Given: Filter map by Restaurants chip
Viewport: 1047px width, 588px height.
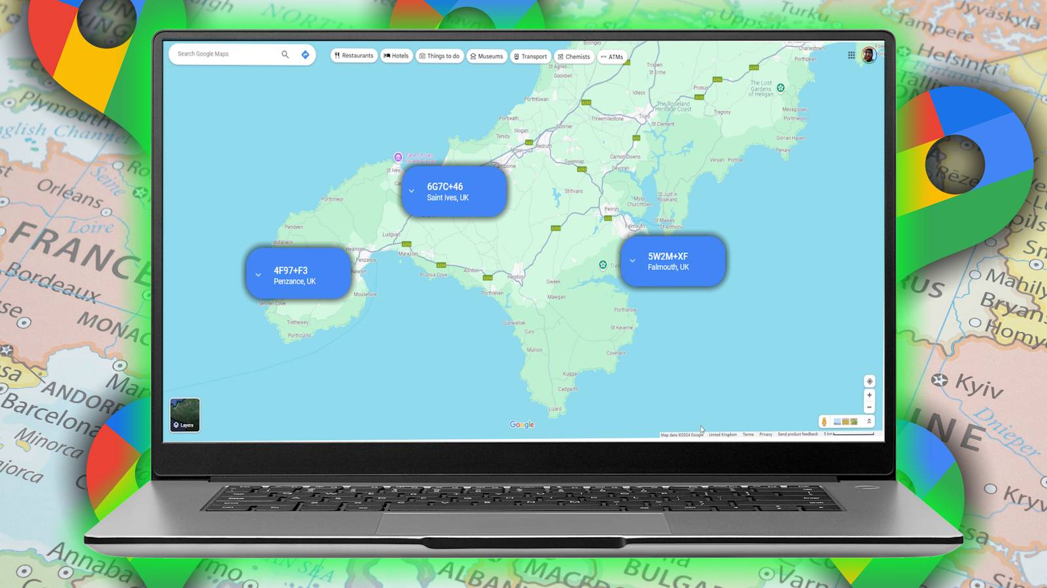Looking at the screenshot, I should coord(354,56).
